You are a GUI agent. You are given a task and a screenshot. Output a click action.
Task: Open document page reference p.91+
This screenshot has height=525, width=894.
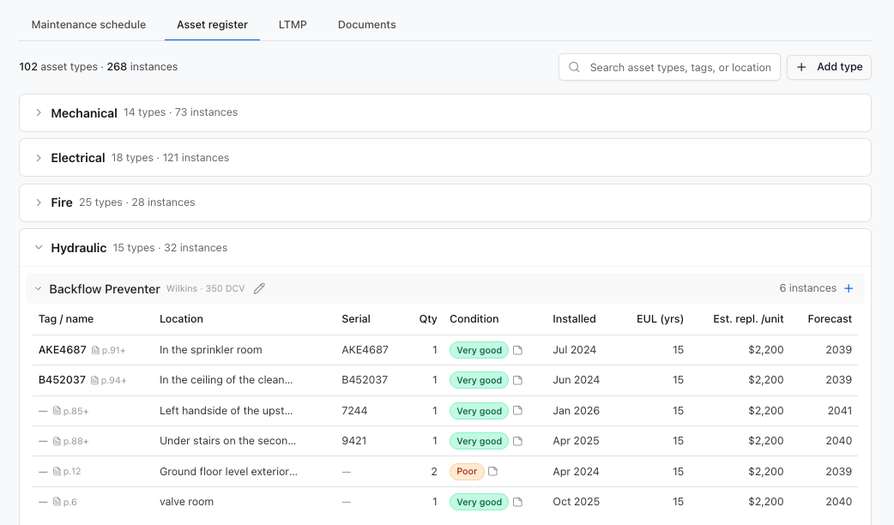tap(109, 350)
